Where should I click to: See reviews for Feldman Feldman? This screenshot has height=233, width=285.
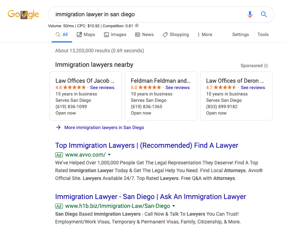[x=178, y=87]
